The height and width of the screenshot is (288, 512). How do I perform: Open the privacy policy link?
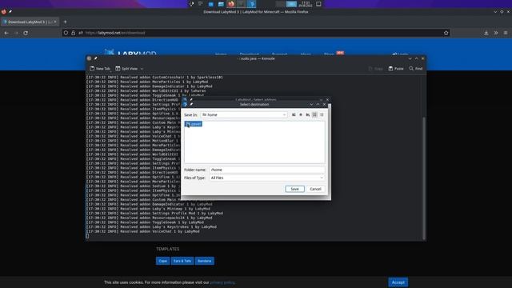point(222,282)
